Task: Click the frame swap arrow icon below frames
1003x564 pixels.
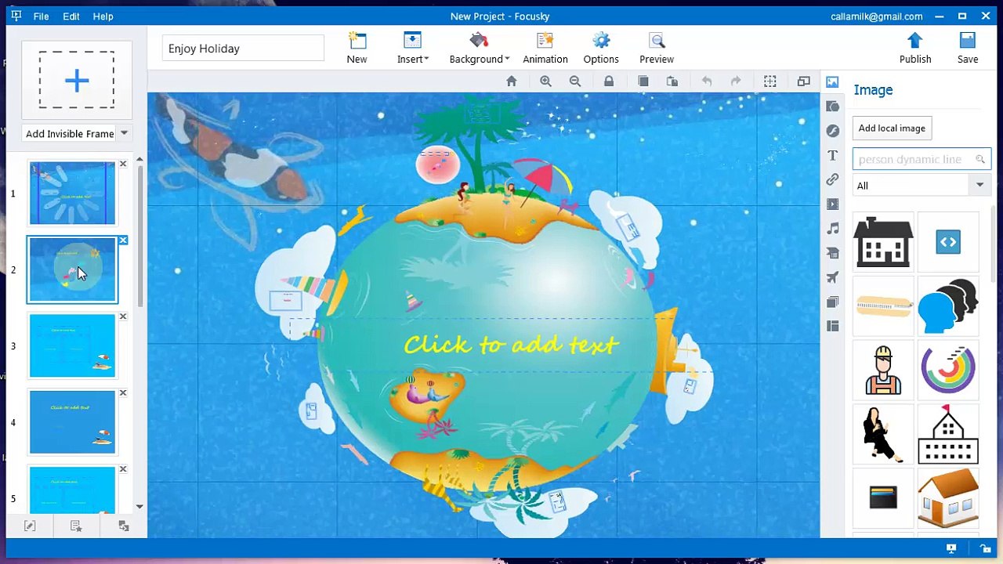Action: tap(124, 526)
